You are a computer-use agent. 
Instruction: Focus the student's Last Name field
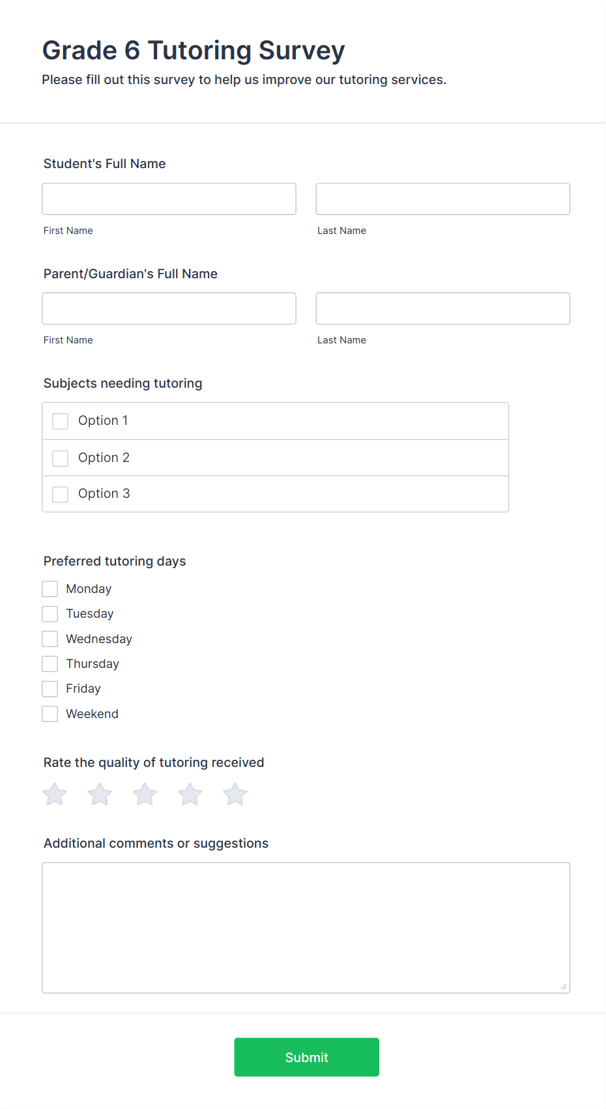442,199
